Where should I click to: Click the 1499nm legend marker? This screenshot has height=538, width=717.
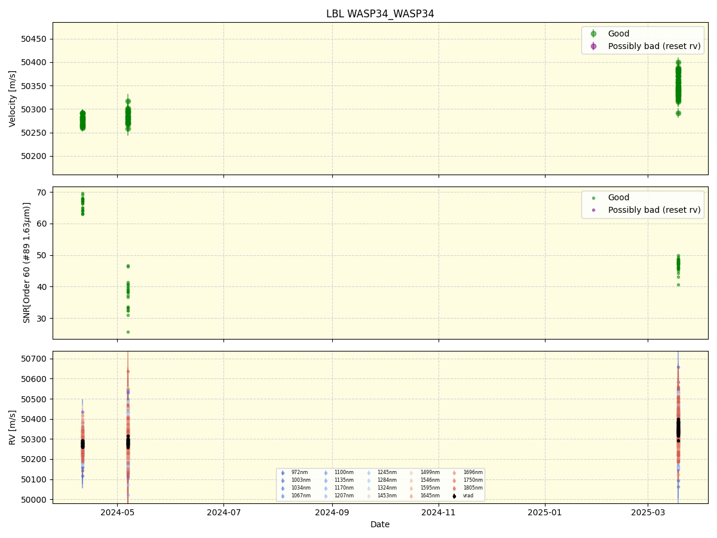[x=412, y=472]
